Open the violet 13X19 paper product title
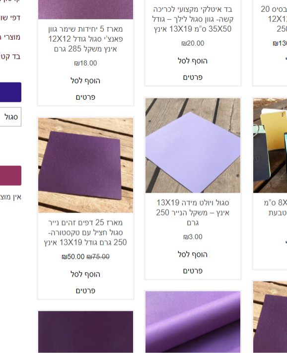 pyautogui.click(x=193, y=213)
